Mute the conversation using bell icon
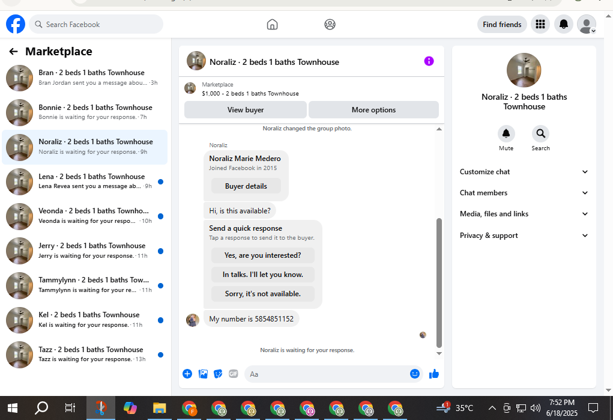This screenshot has width=613, height=420. pos(506,134)
